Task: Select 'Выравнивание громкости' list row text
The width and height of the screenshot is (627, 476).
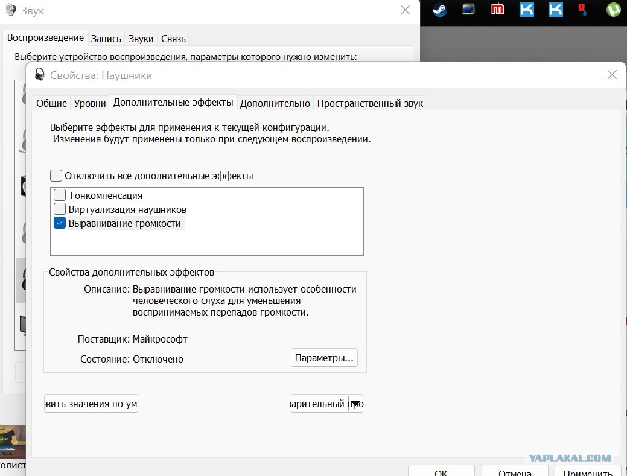Action: tap(125, 223)
